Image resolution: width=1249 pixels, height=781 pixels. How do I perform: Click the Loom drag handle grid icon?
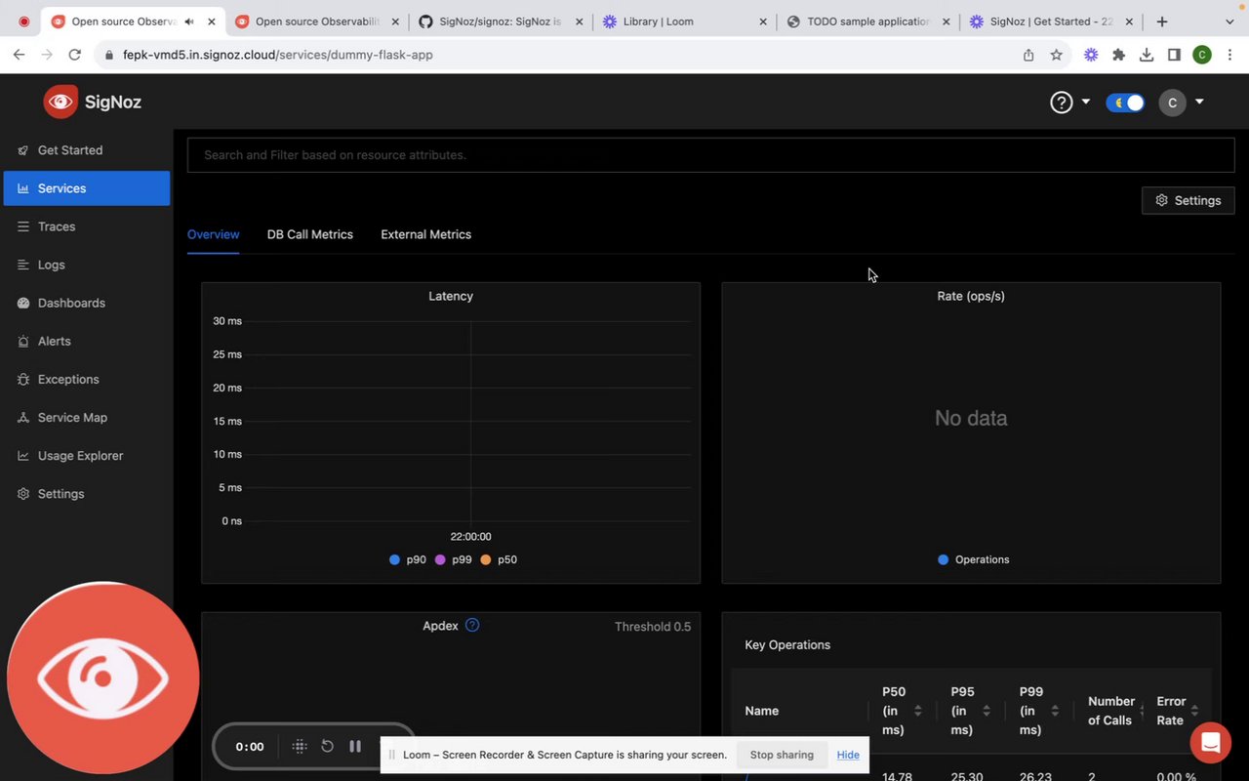tap(300, 746)
